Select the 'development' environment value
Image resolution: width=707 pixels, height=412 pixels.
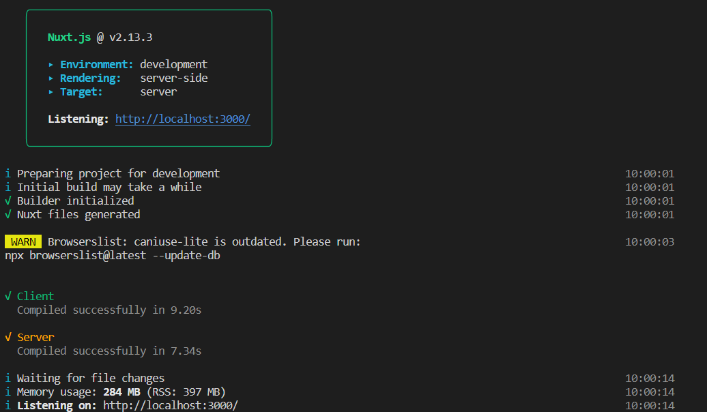pyautogui.click(x=173, y=64)
